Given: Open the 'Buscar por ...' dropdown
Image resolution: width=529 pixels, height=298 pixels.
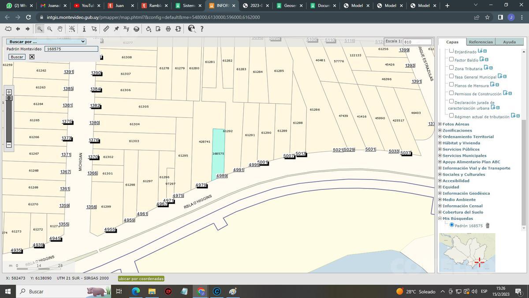Looking at the screenshot, I should pos(46,41).
